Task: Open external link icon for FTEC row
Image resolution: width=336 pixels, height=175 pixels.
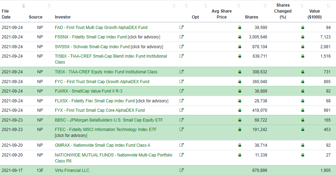Action: coord(181,129)
